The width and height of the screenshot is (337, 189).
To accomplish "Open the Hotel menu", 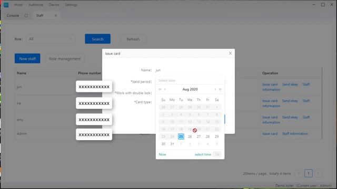I will pos(18,5).
